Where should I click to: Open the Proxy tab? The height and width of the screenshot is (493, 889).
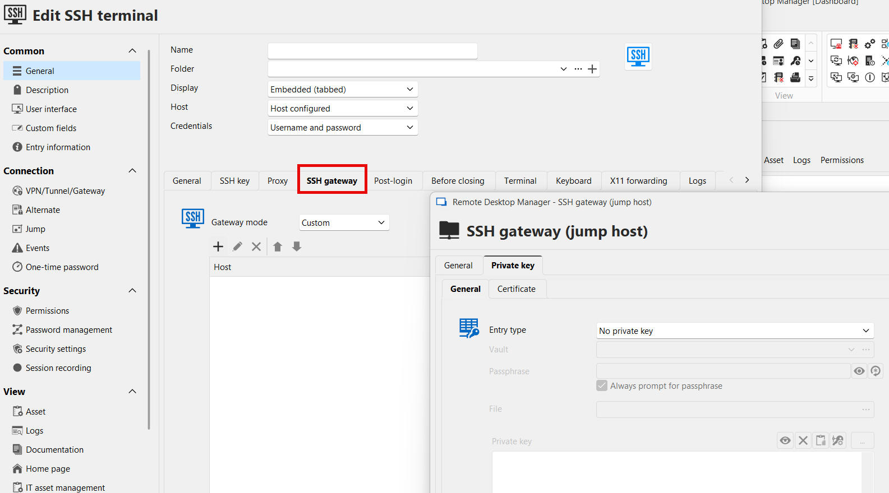[x=278, y=181]
